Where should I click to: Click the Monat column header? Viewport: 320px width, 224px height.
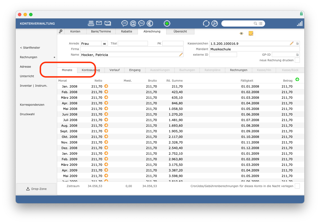63,81
